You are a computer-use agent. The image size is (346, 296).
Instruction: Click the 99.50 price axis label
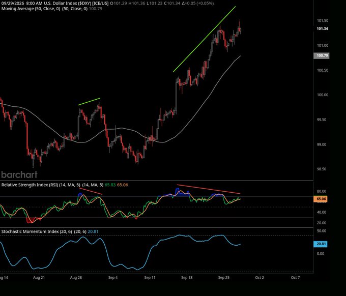pyautogui.click(x=322, y=120)
